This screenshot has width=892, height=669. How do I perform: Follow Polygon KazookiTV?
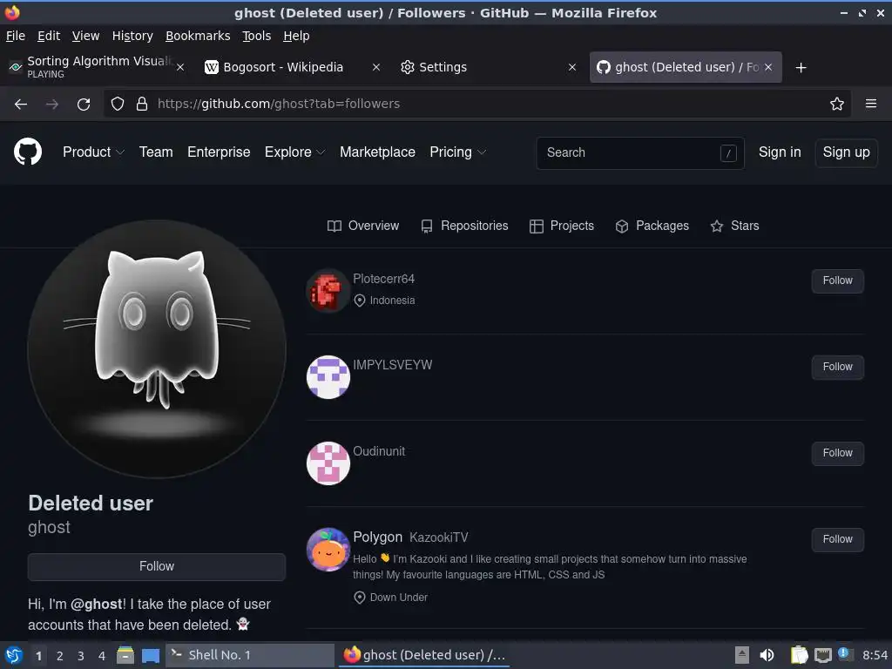[x=837, y=539]
